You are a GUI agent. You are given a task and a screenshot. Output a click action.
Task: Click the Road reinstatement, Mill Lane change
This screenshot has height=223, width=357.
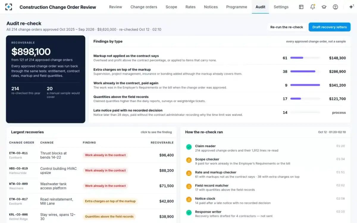click(57, 201)
